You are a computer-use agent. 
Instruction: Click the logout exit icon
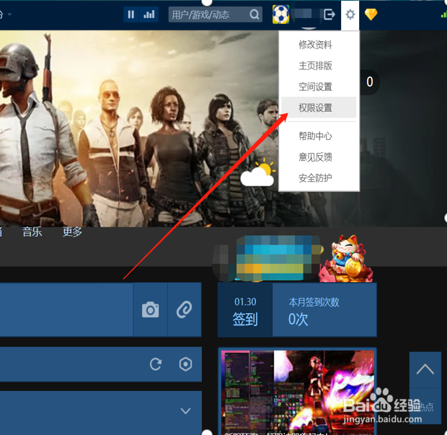[329, 14]
